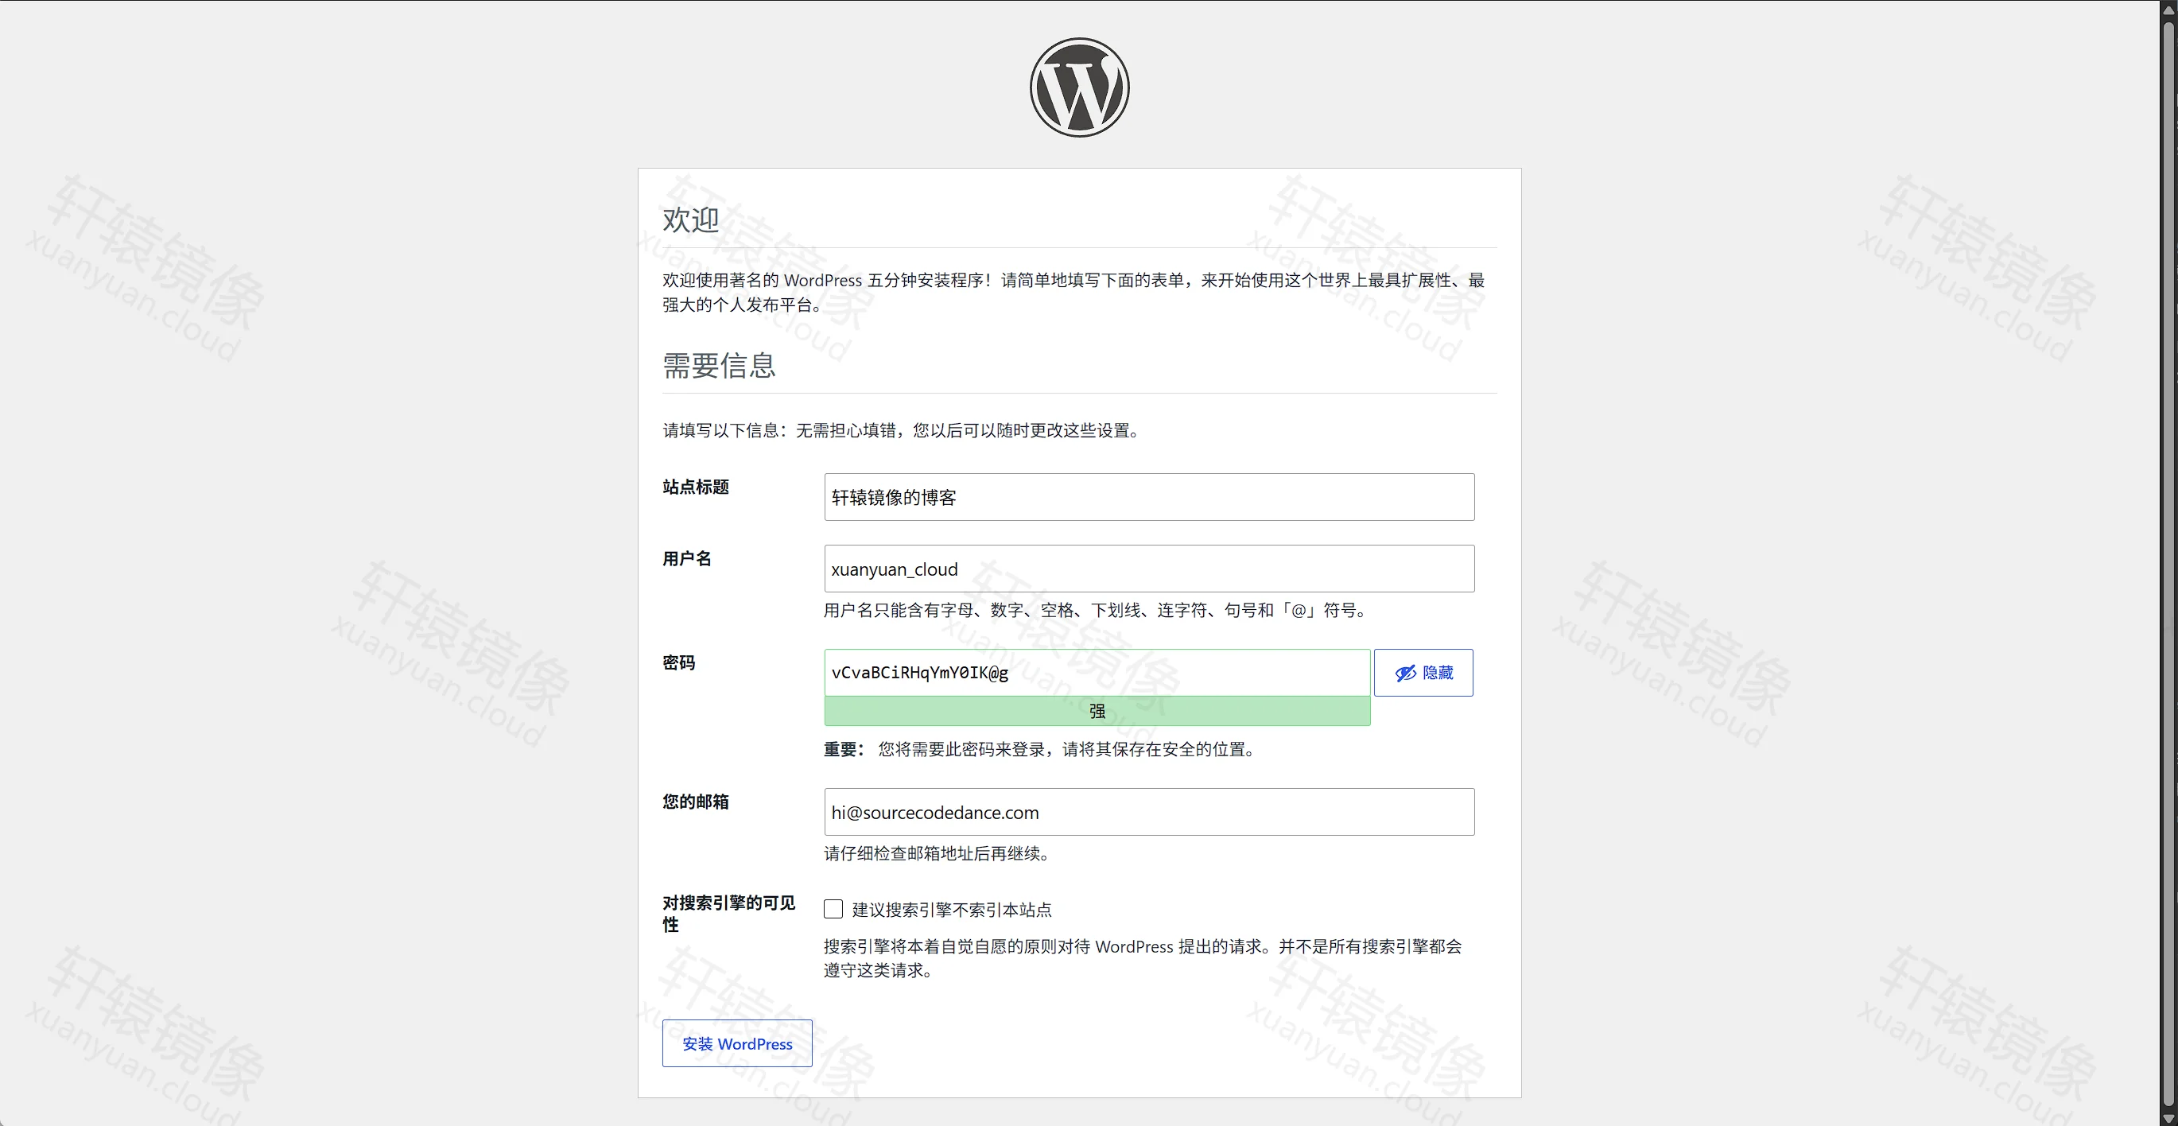Click the 站点标题 label

695,487
